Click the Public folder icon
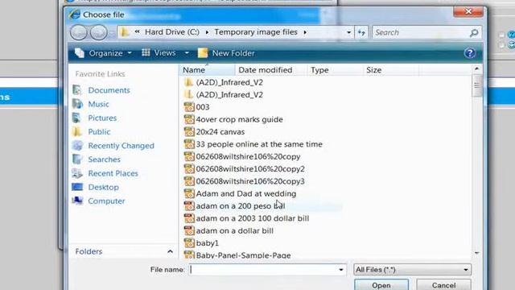The height and width of the screenshot is (290, 515). (x=77, y=131)
